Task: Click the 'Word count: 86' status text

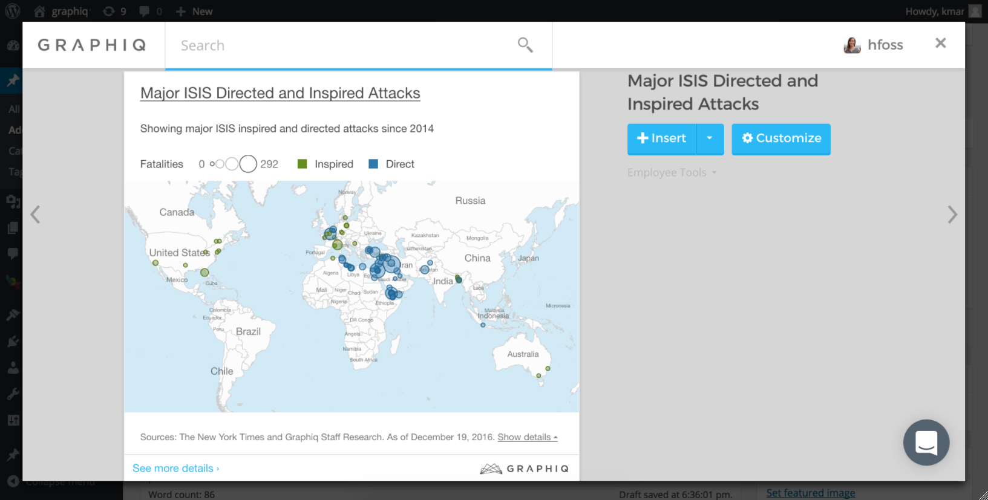Action: 182,495
